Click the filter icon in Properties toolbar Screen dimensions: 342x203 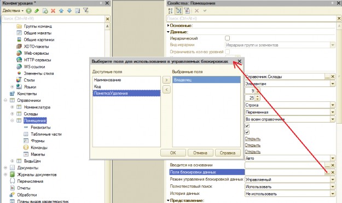click(187, 11)
